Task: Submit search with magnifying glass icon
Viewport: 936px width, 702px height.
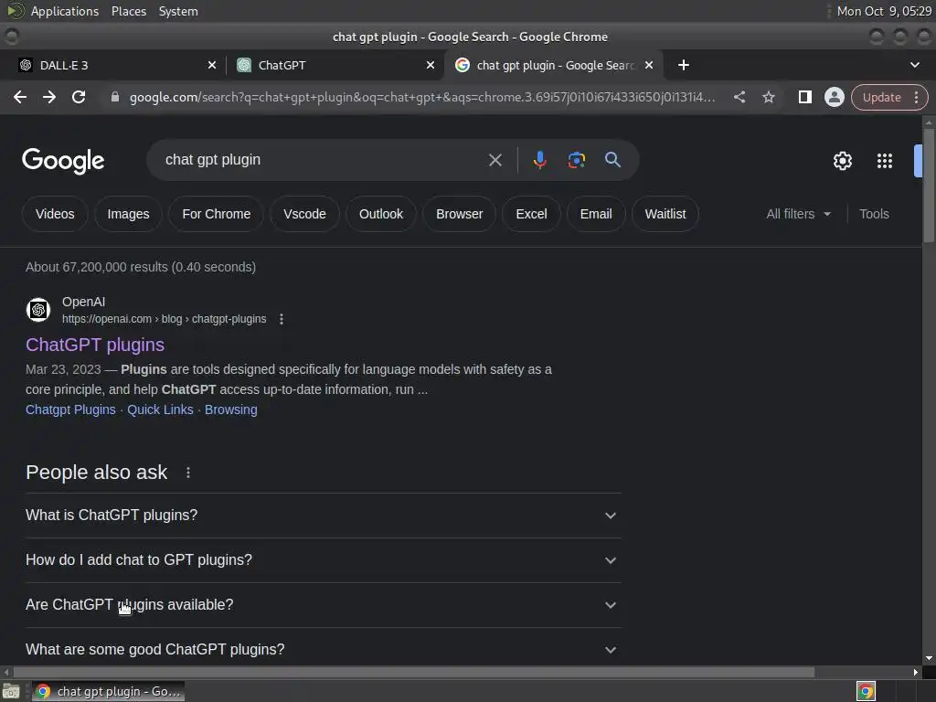Action: point(612,160)
